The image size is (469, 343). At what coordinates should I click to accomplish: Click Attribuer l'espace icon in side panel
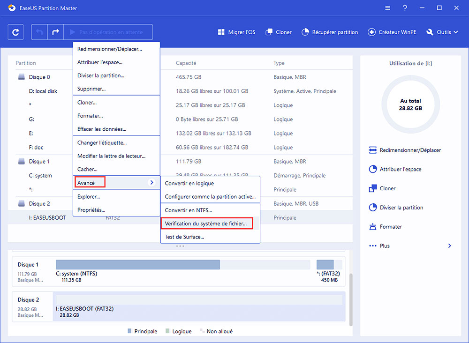[373, 169]
